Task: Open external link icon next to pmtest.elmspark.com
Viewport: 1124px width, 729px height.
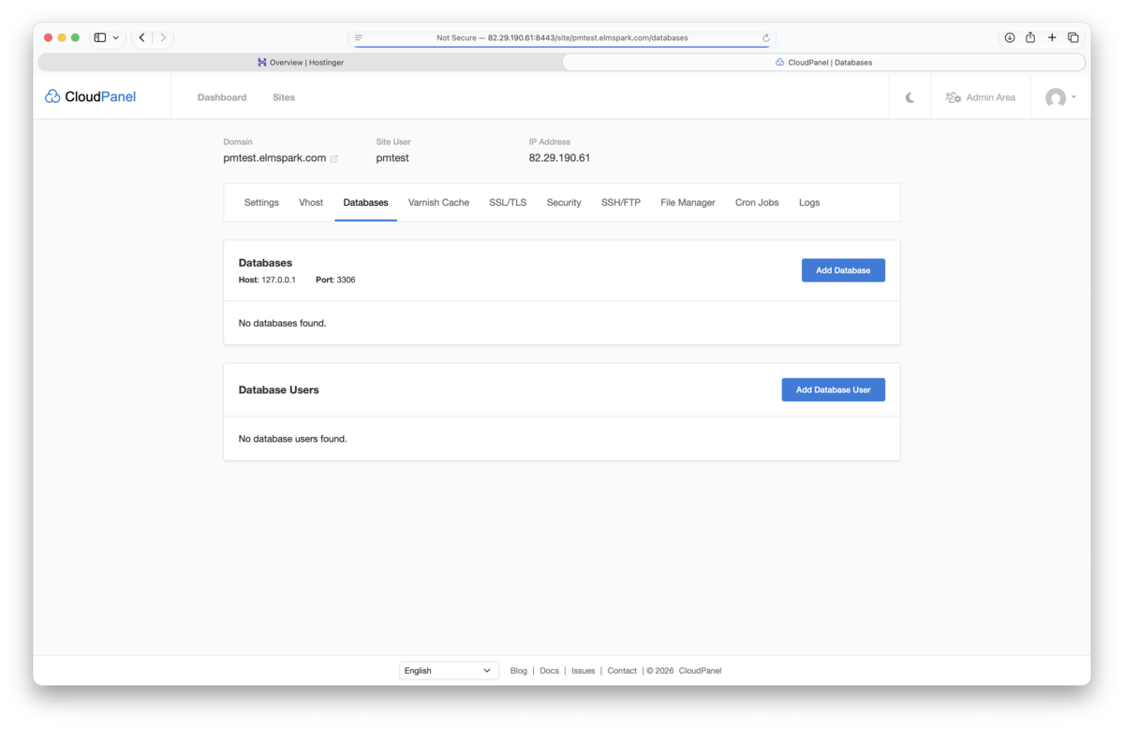Action: 333,159
